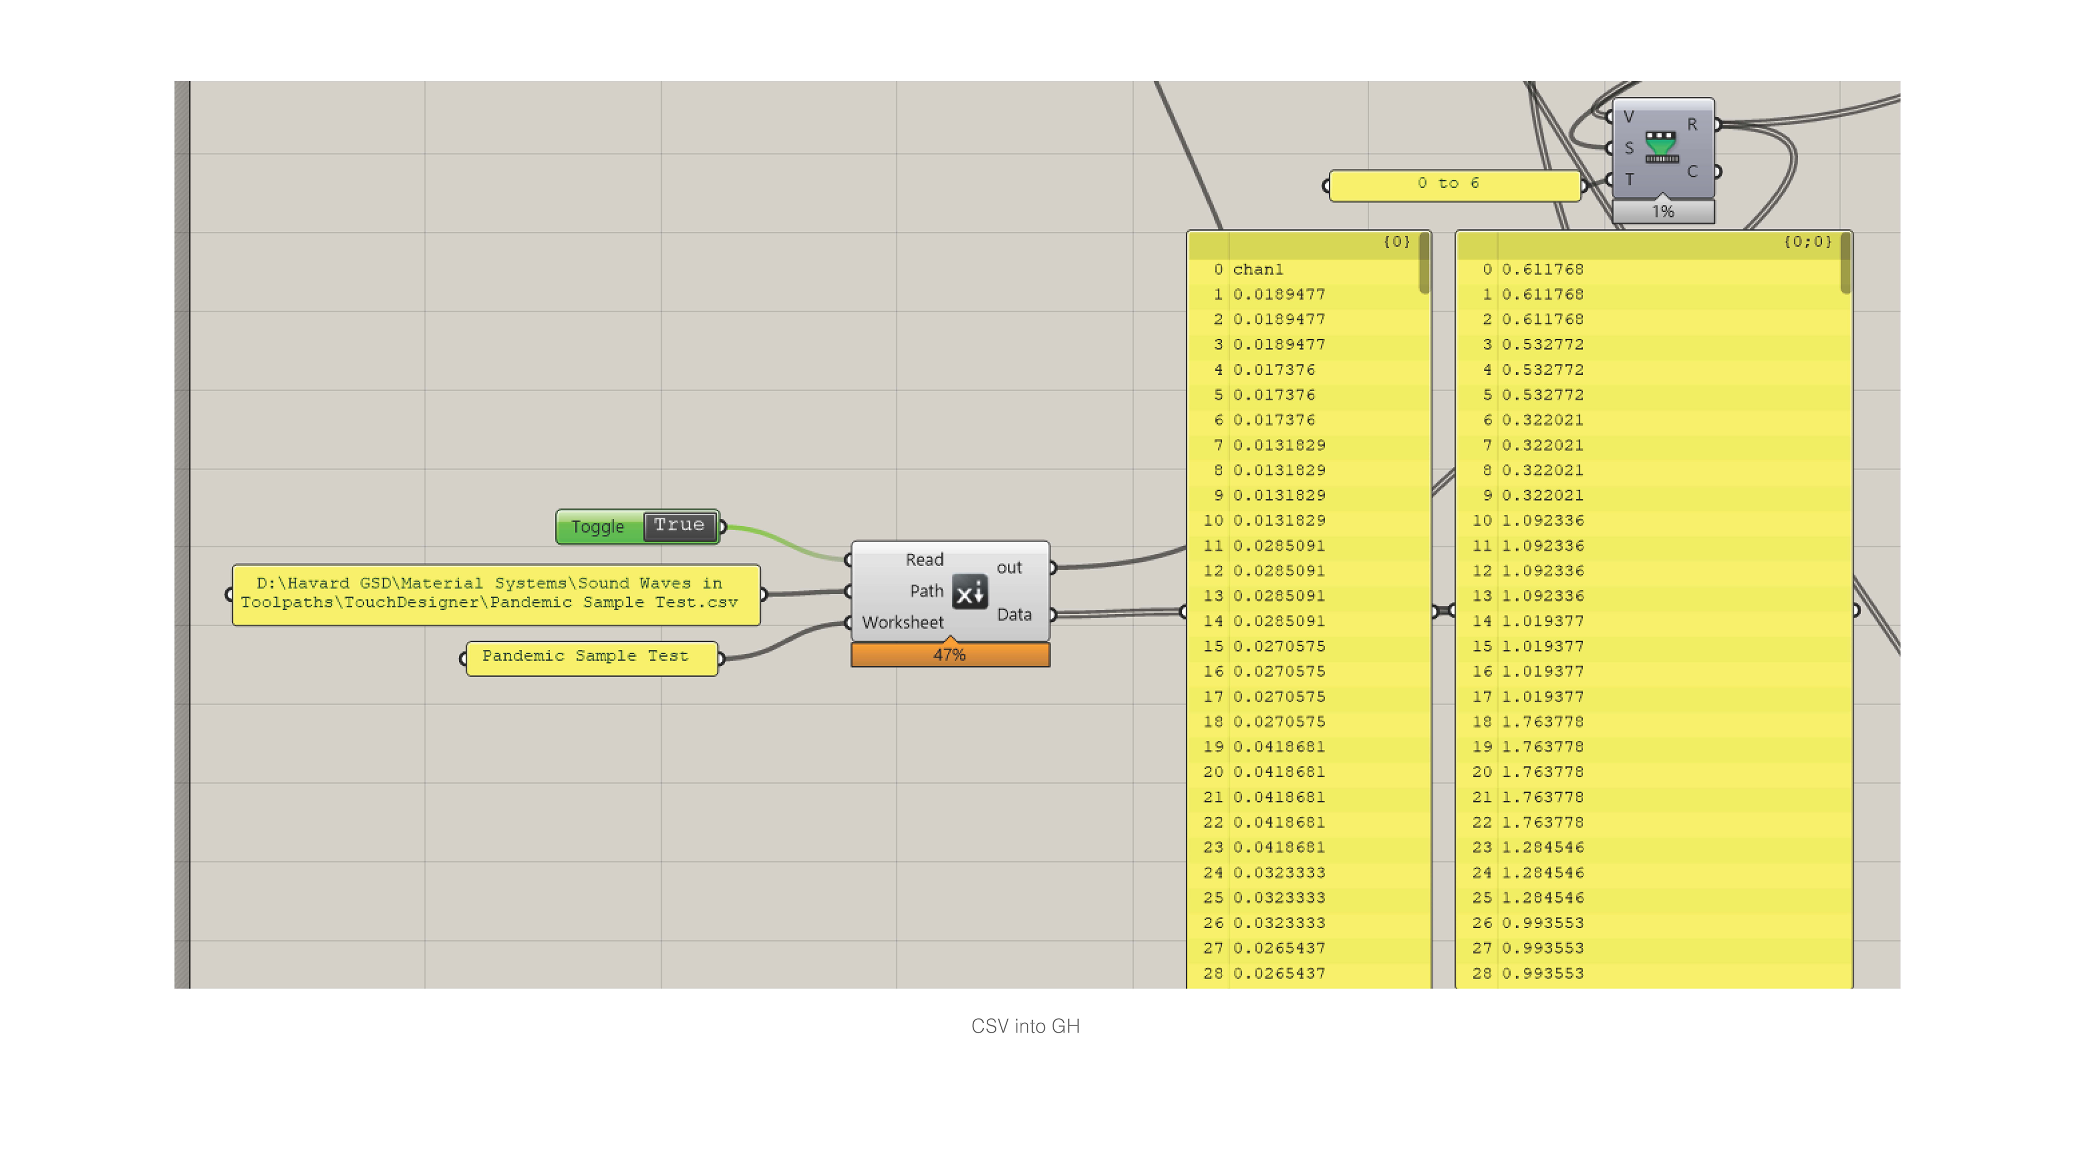Click the Data output parameter

[1014, 614]
